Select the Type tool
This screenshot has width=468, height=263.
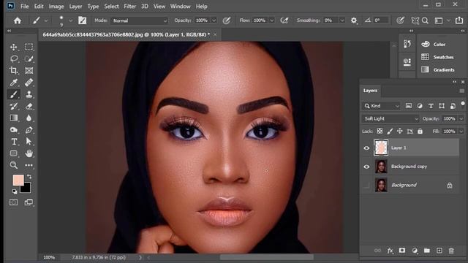pos(14,141)
